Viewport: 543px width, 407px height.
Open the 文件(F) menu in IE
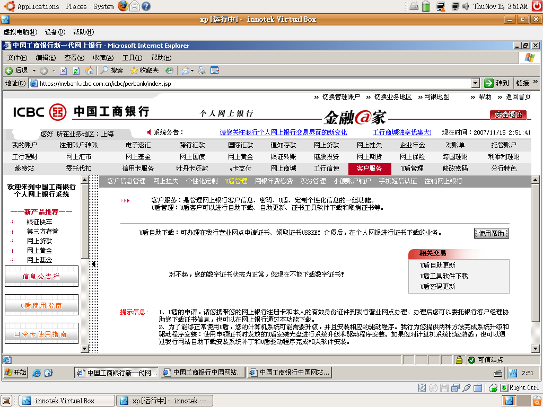click(x=17, y=57)
